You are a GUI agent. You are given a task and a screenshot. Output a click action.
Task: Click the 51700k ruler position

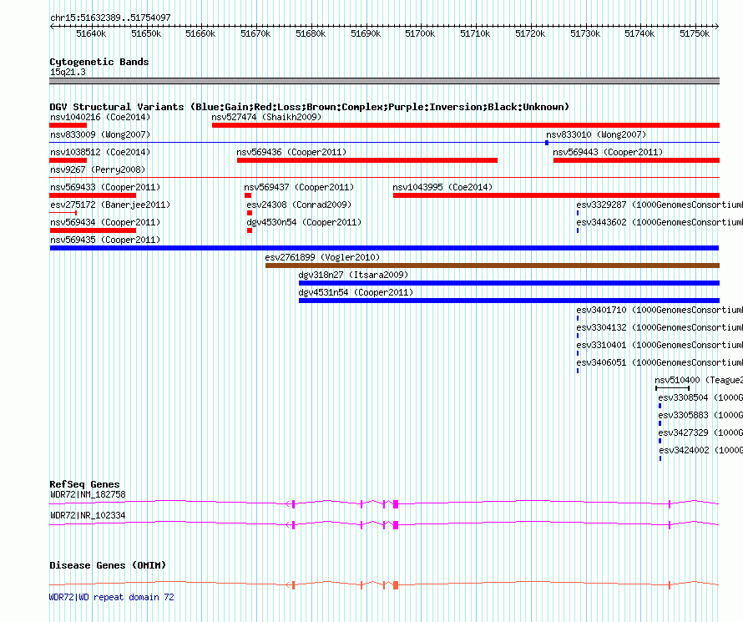point(420,33)
